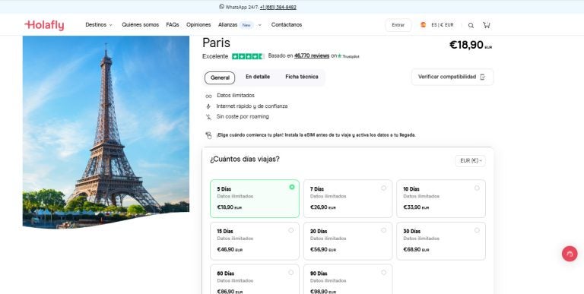
Task: Click the lightning icon beside Internet rápido
Action: click(x=208, y=106)
